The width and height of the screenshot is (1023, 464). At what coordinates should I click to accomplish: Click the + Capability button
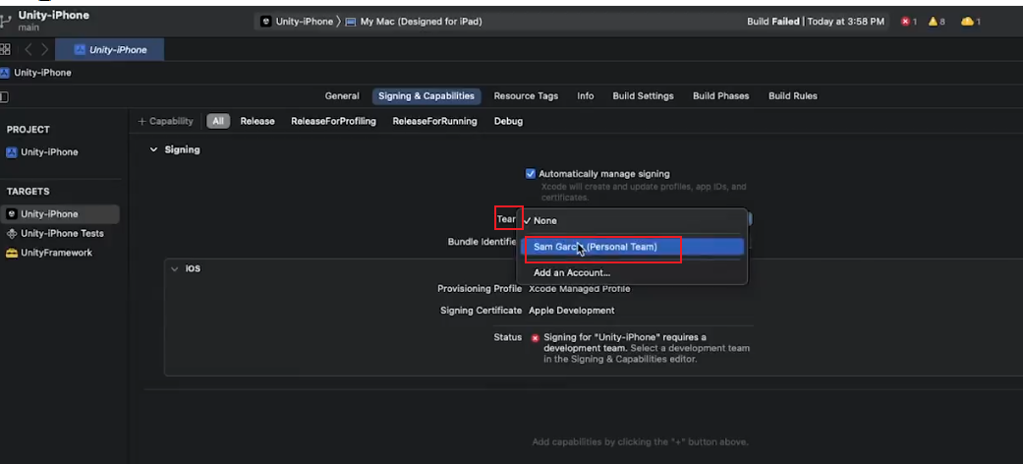coord(166,121)
